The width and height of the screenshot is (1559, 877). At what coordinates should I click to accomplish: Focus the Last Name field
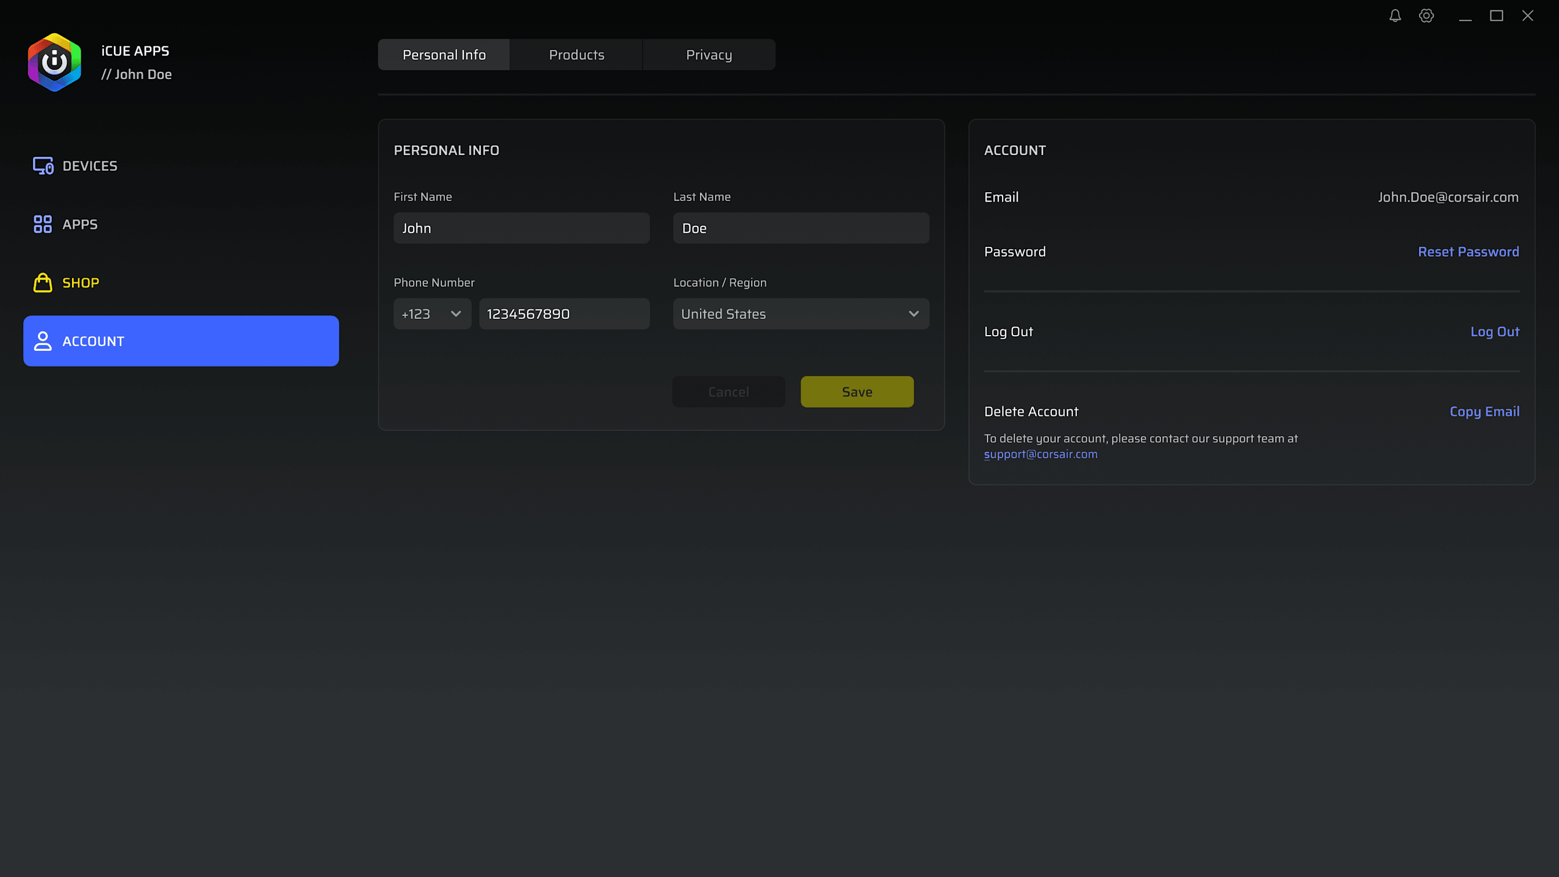pyautogui.click(x=802, y=228)
